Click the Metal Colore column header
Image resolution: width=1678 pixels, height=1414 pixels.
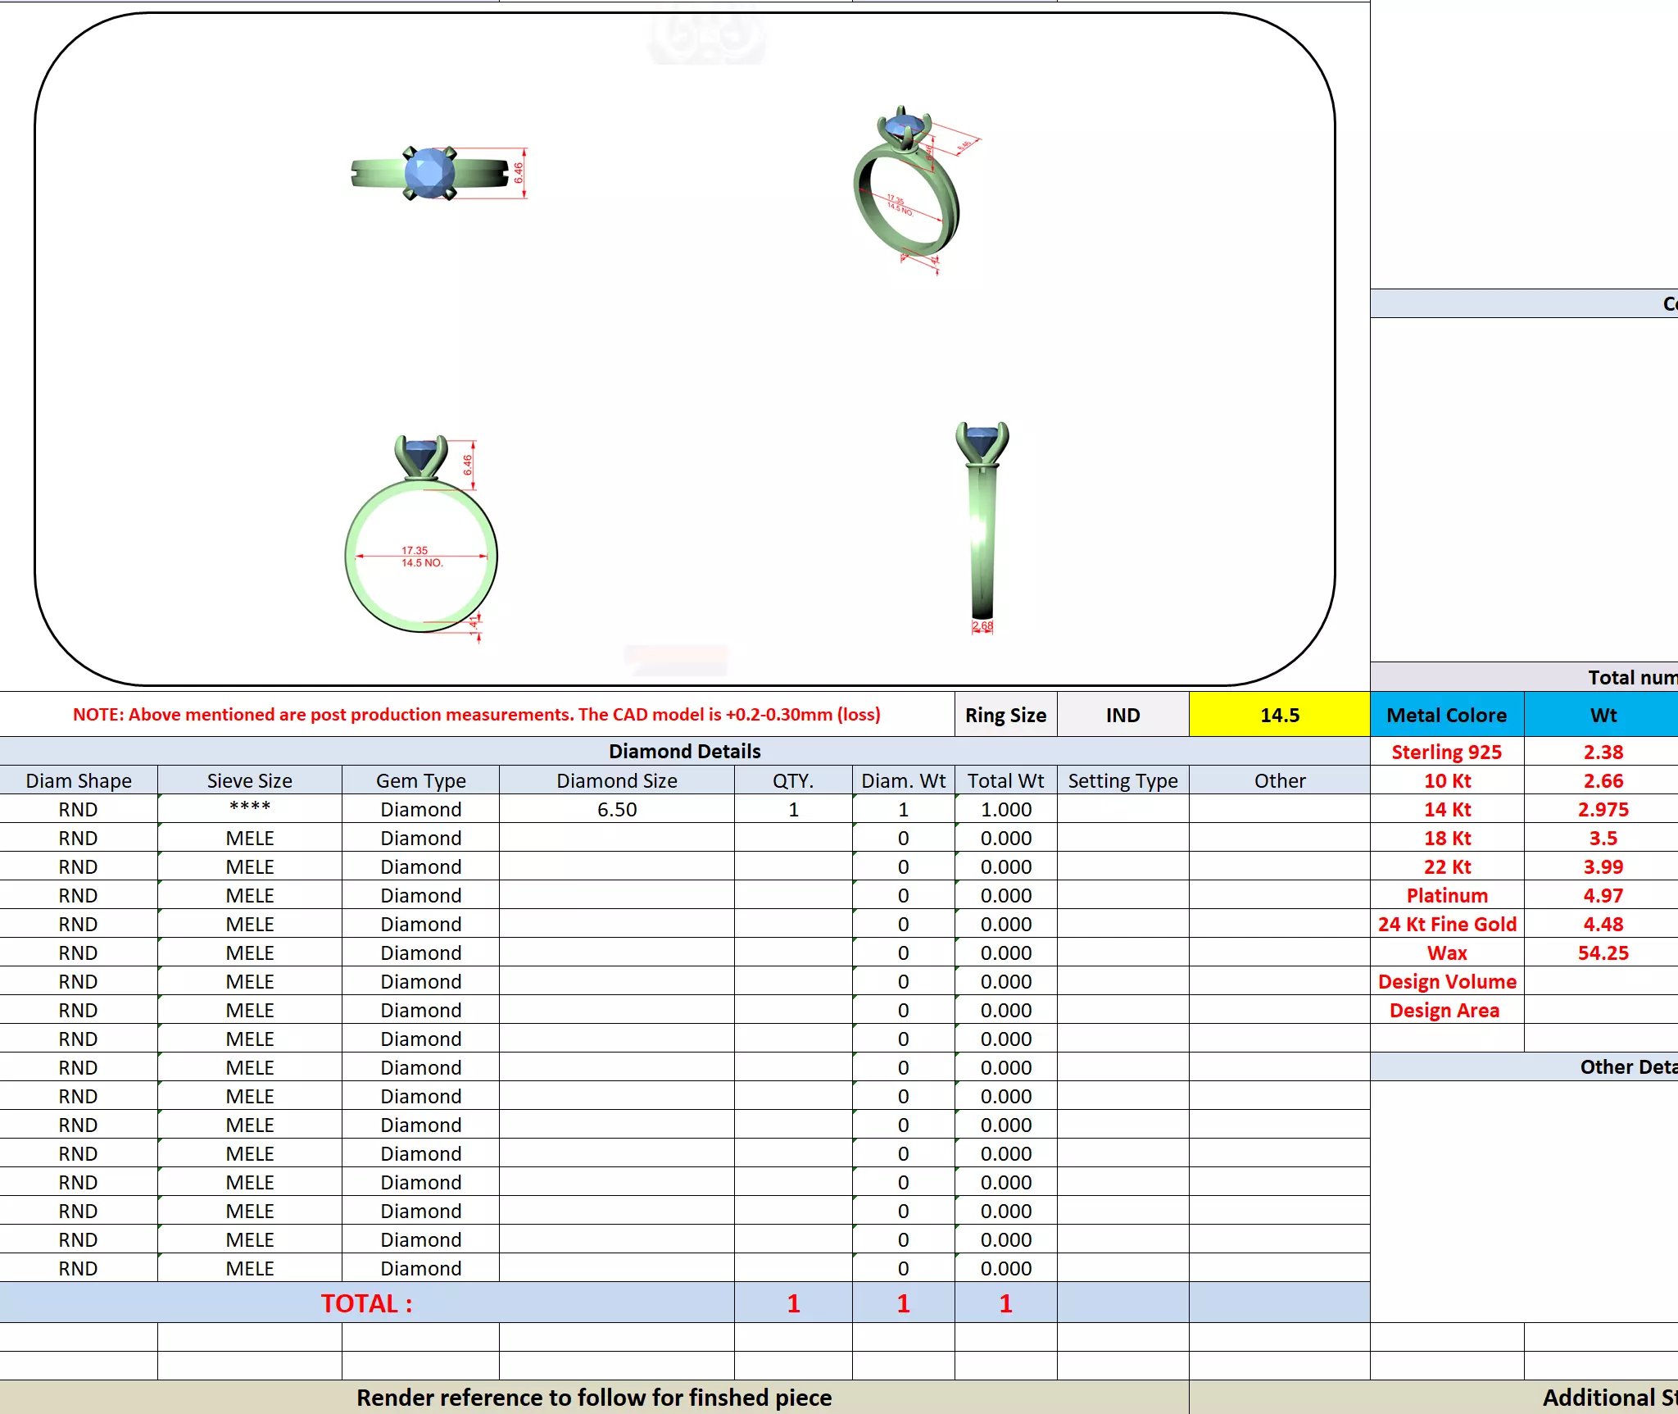1446,715
